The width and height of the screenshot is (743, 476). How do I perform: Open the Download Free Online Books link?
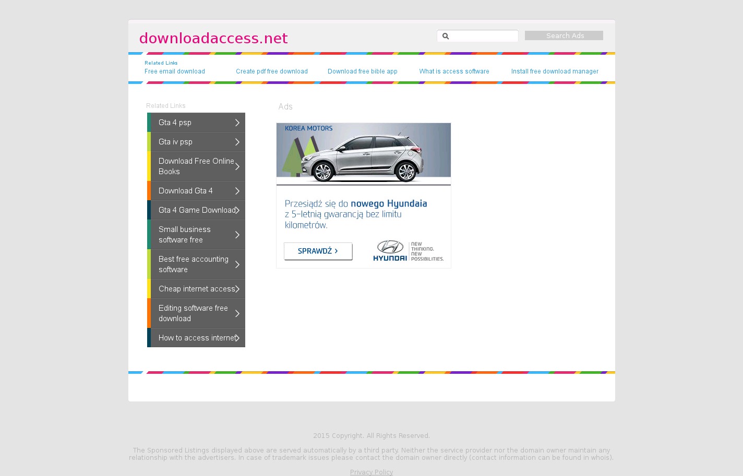[196, 166]
